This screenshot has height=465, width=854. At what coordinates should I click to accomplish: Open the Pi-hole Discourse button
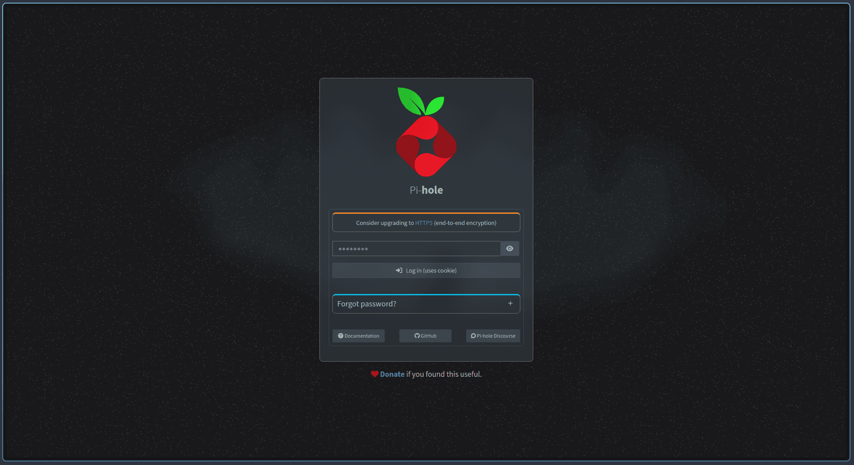point(493,336)
